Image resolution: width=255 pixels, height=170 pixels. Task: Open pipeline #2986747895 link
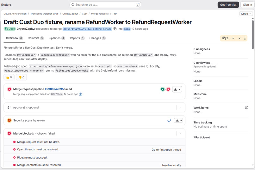point(54,89)
